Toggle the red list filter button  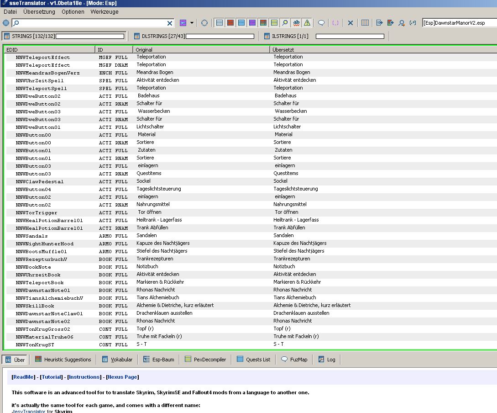click(x=230, y=23)
